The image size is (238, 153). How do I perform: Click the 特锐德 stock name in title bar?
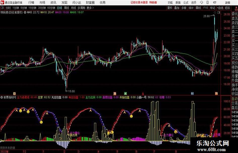[153, 3]
